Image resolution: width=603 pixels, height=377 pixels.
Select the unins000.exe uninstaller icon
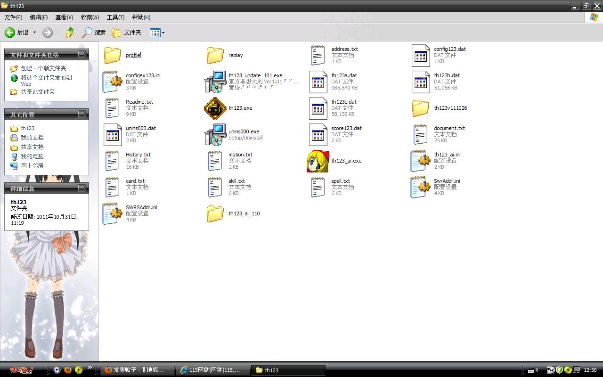[x=215, y=135]
